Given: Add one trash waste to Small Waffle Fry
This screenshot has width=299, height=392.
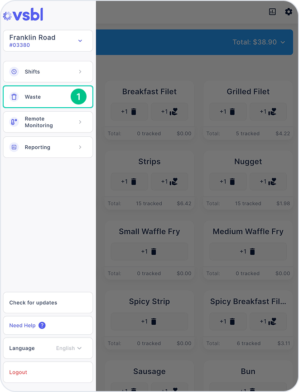Looking at the screenshot, I should pyautogui.click(x=149, y=252).
